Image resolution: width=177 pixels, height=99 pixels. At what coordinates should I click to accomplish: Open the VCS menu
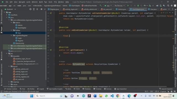coord(55,2)
